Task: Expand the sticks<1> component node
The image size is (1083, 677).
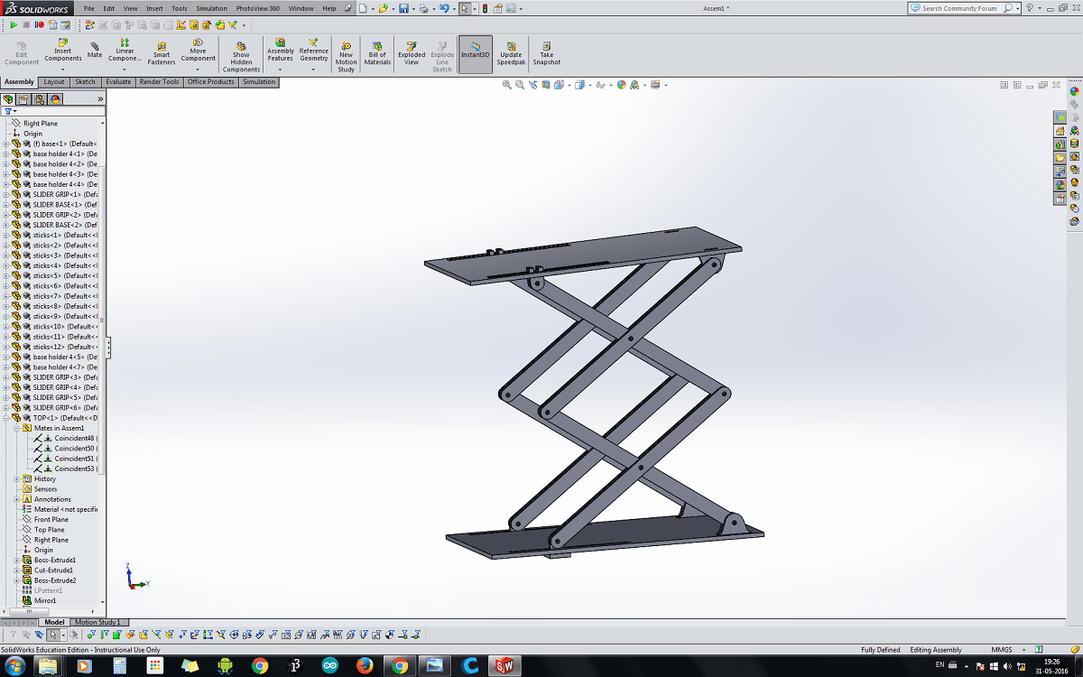Action: [6, 235]
